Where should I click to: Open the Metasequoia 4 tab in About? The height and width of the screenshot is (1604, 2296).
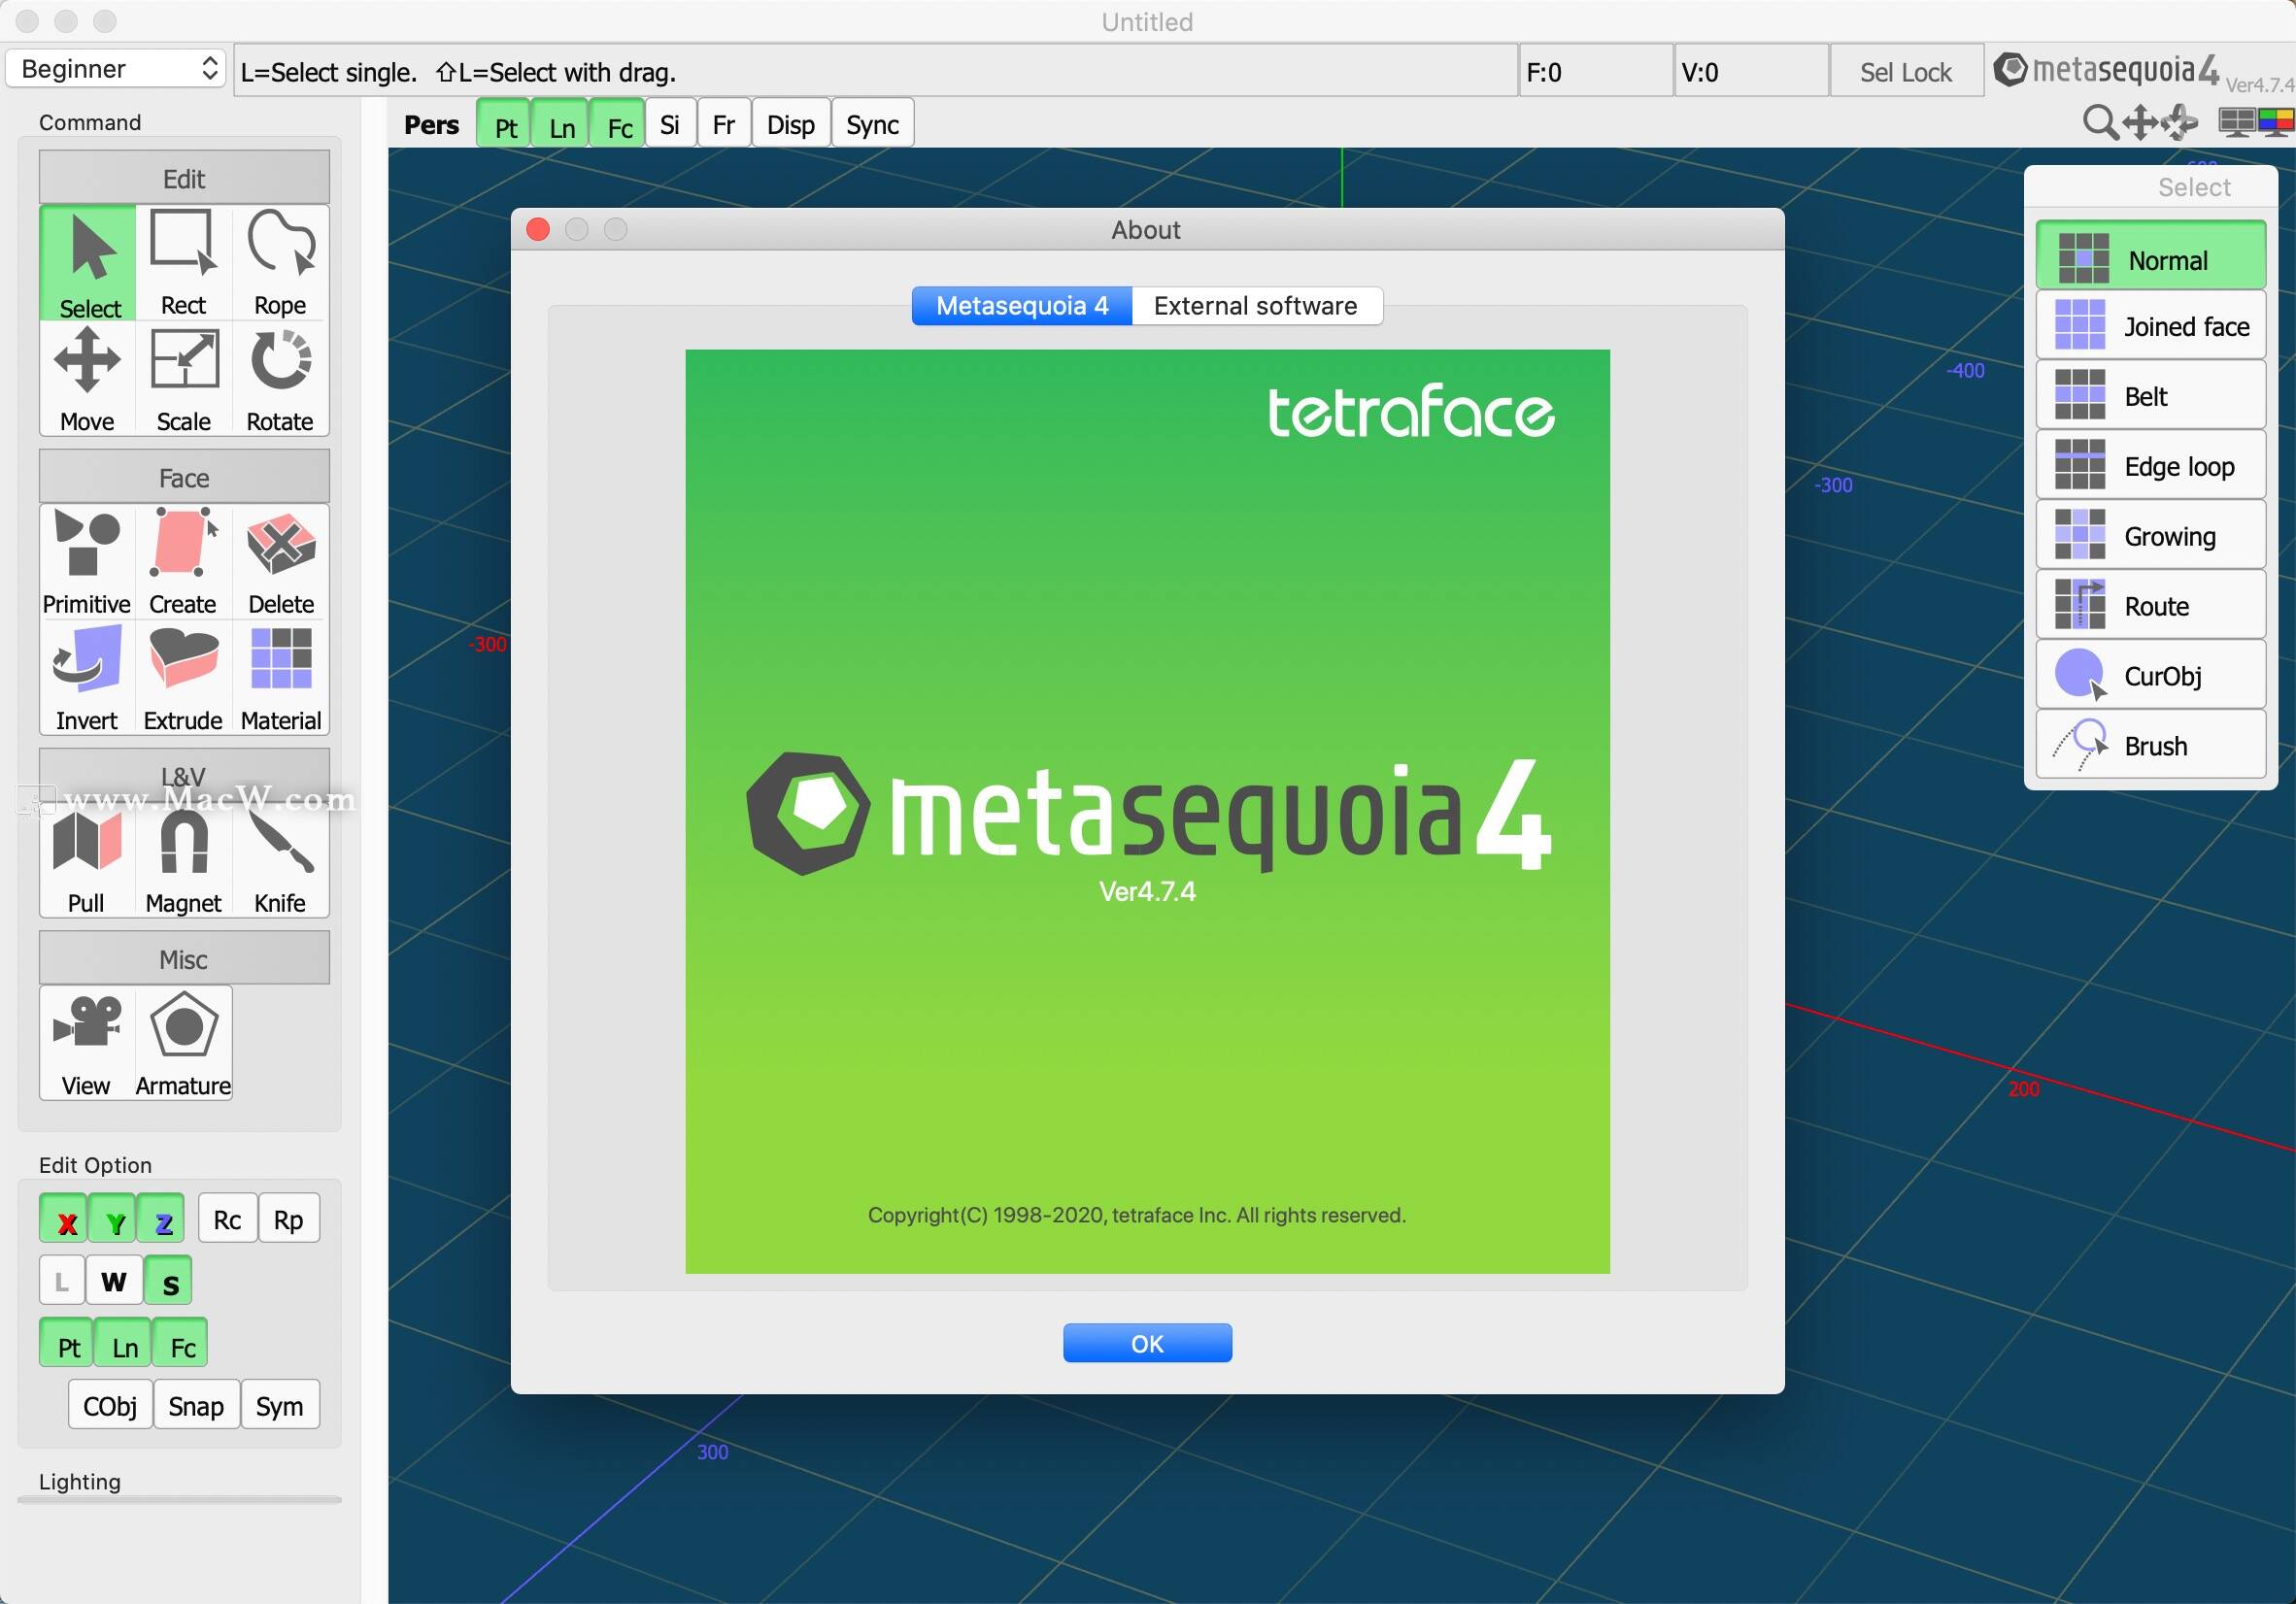[1021, 307]
